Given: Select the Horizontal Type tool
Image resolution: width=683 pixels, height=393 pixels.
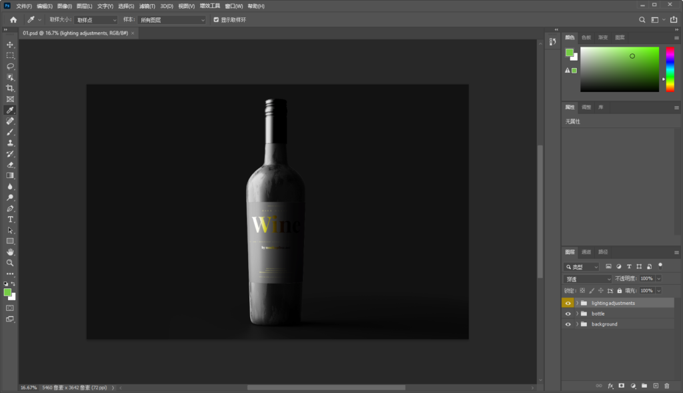Looking at the screenshot, I should point(10,220).
